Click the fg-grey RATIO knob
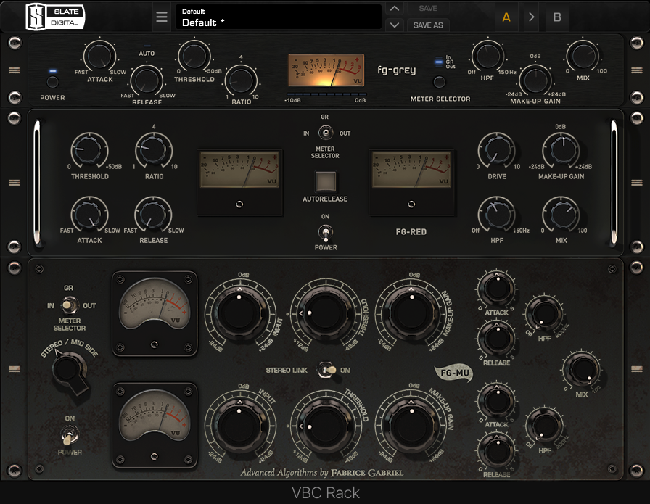 click(241, 80)
